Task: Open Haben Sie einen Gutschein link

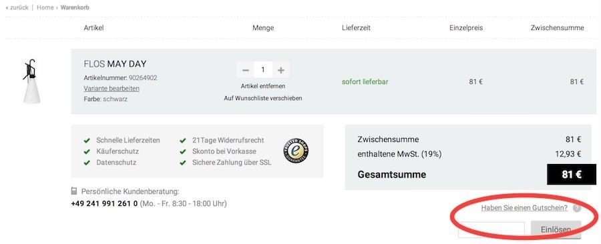Action: pos(524,208)
